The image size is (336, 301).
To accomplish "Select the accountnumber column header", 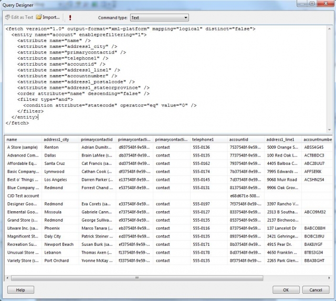I will coord(317,140).
